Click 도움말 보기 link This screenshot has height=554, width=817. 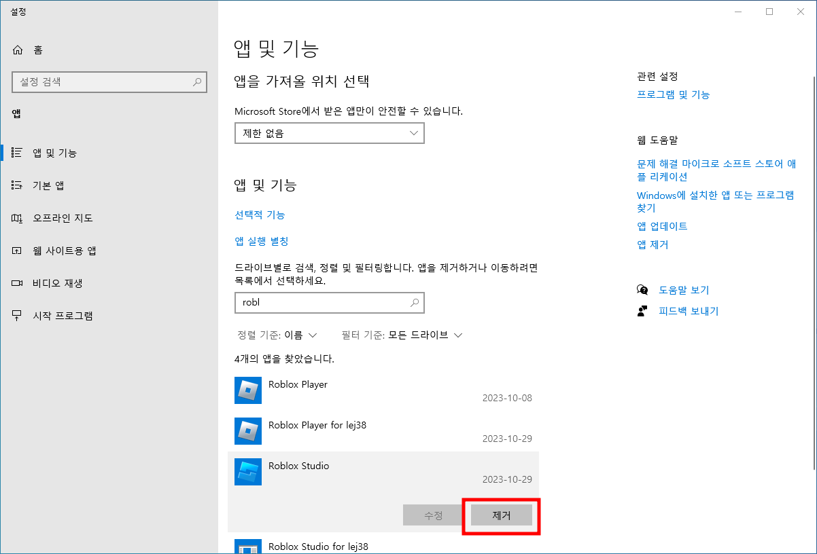pyautogui.click(x=684, y=290)
